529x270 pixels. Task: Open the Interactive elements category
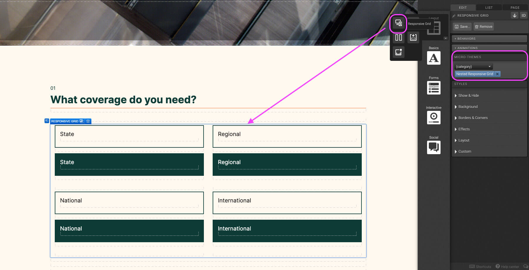pyautogui.click(x=434, y=118)
